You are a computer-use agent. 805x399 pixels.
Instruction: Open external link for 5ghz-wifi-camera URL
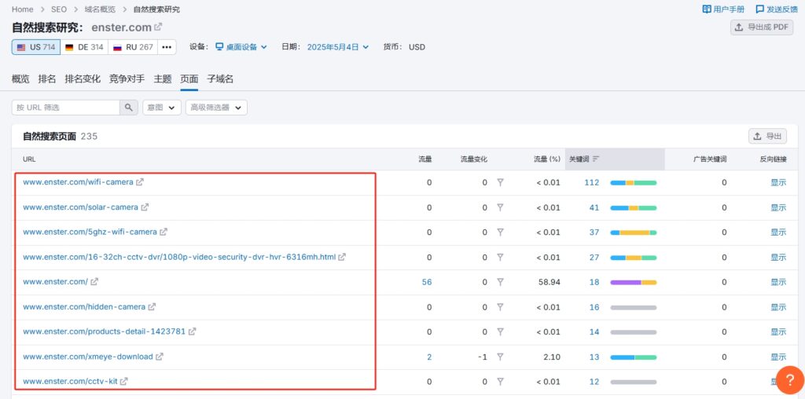point(164,232)
